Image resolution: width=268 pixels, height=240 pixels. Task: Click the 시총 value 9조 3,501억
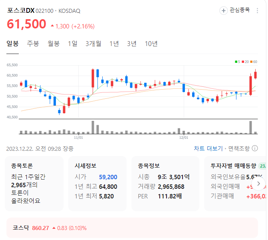(x=174, y=177)
